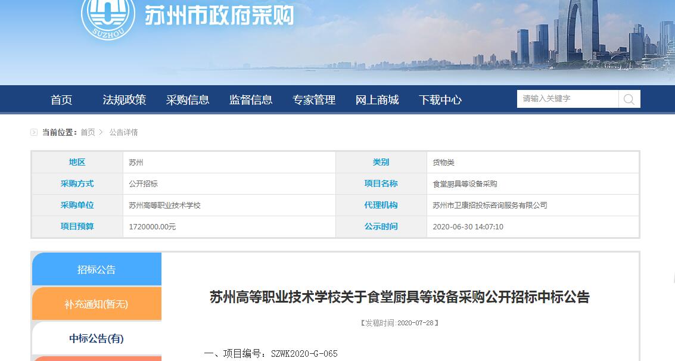Focus the 请输入关键字 search field
The height and width of the screenshot is (361, 675).
568,99
